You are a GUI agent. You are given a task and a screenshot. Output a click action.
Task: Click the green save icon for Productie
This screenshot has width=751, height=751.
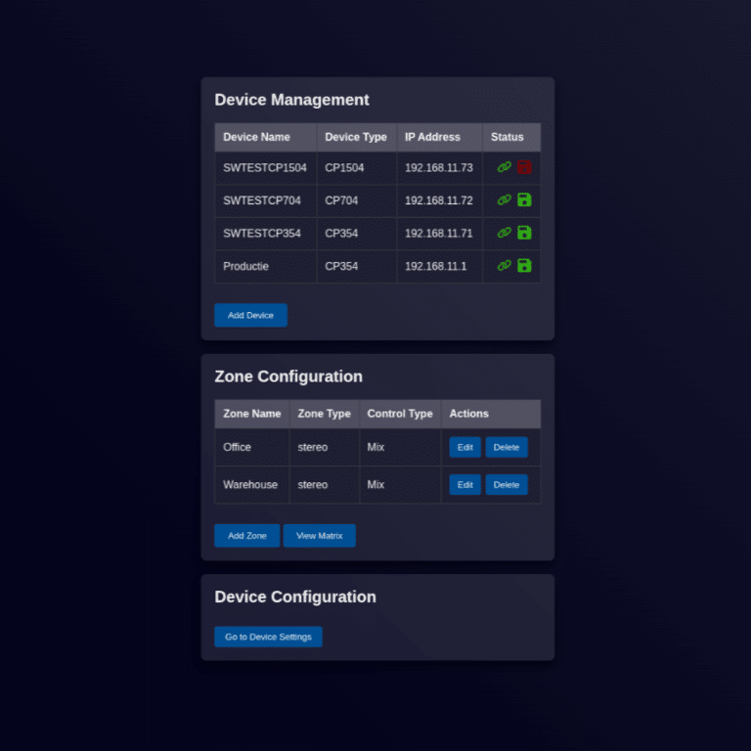pos(524,265)
